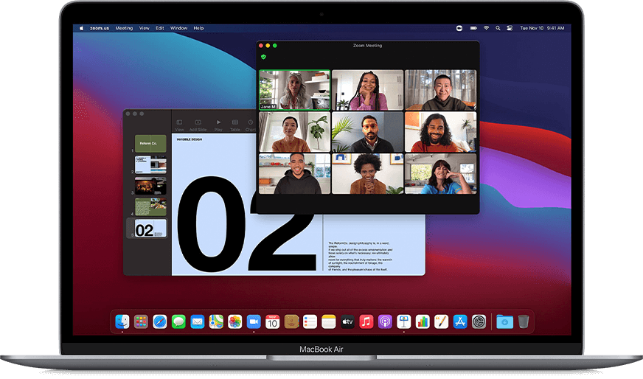The height and width of the screenshot is (379, 643).
Task: Launch Apple TV from dock
Action: (348, 322)
